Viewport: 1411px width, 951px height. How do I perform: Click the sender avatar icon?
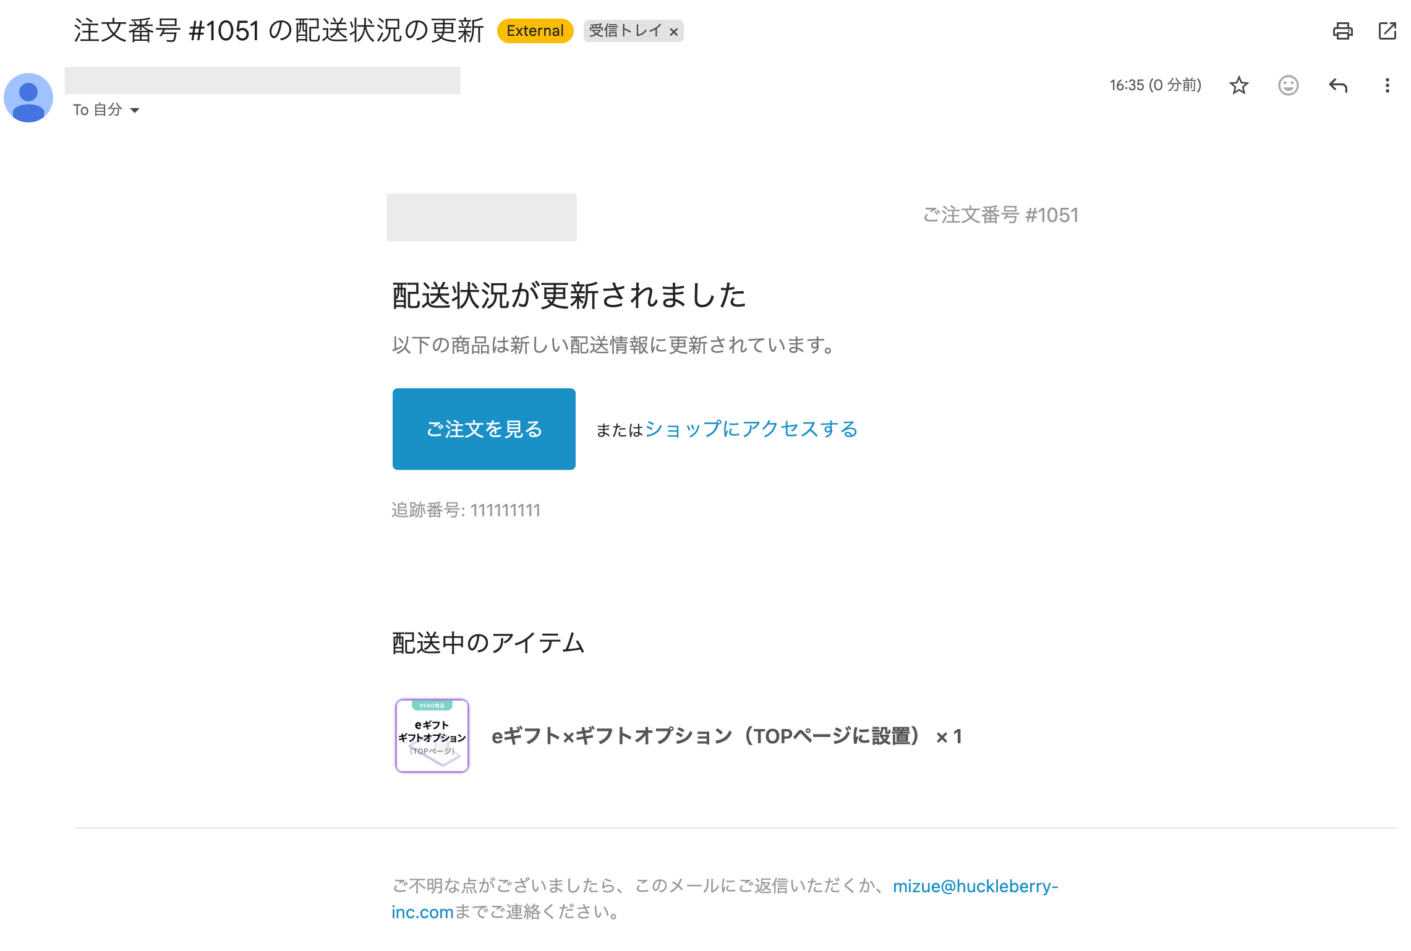point(28,98)
